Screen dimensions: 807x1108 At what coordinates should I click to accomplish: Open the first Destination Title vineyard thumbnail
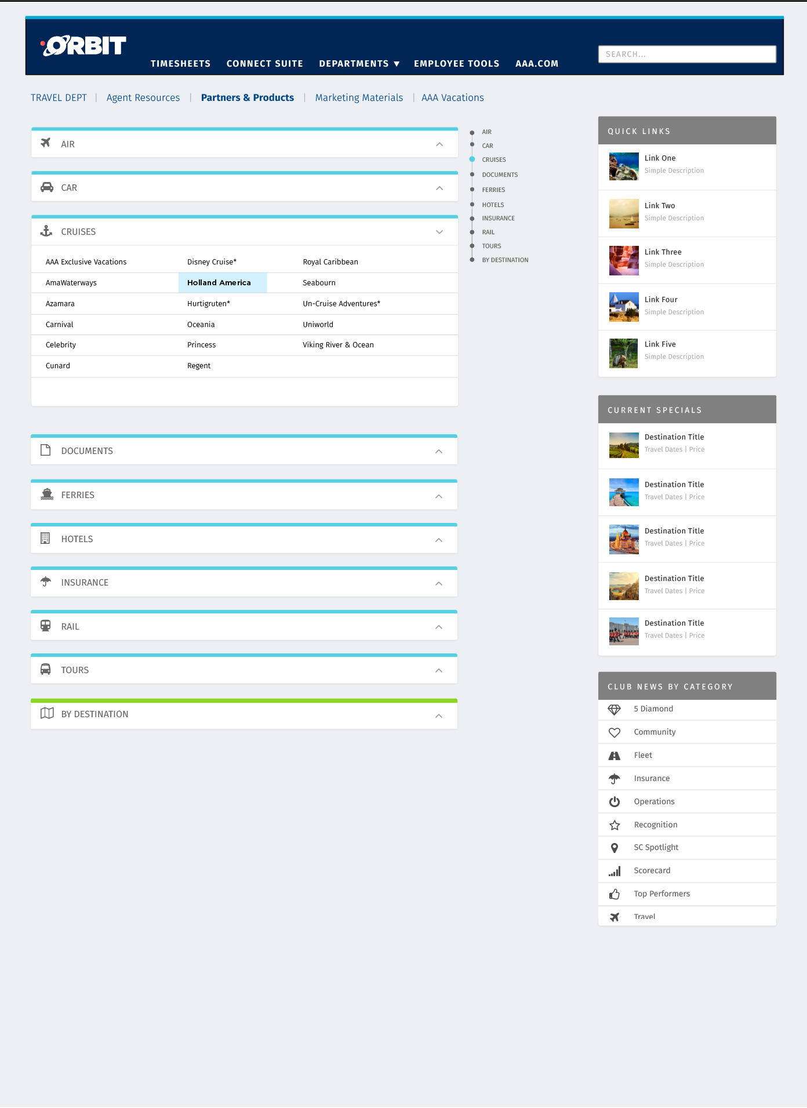[624, 445]
